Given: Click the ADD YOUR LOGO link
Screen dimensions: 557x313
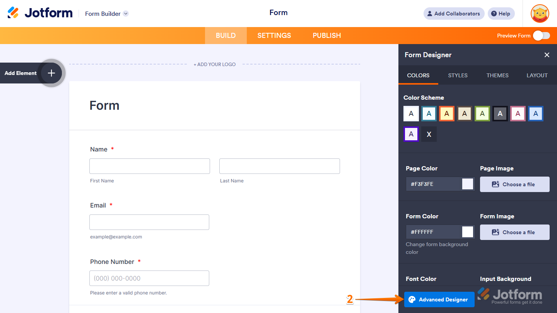Looking at the screenshot, I should 215,64.
